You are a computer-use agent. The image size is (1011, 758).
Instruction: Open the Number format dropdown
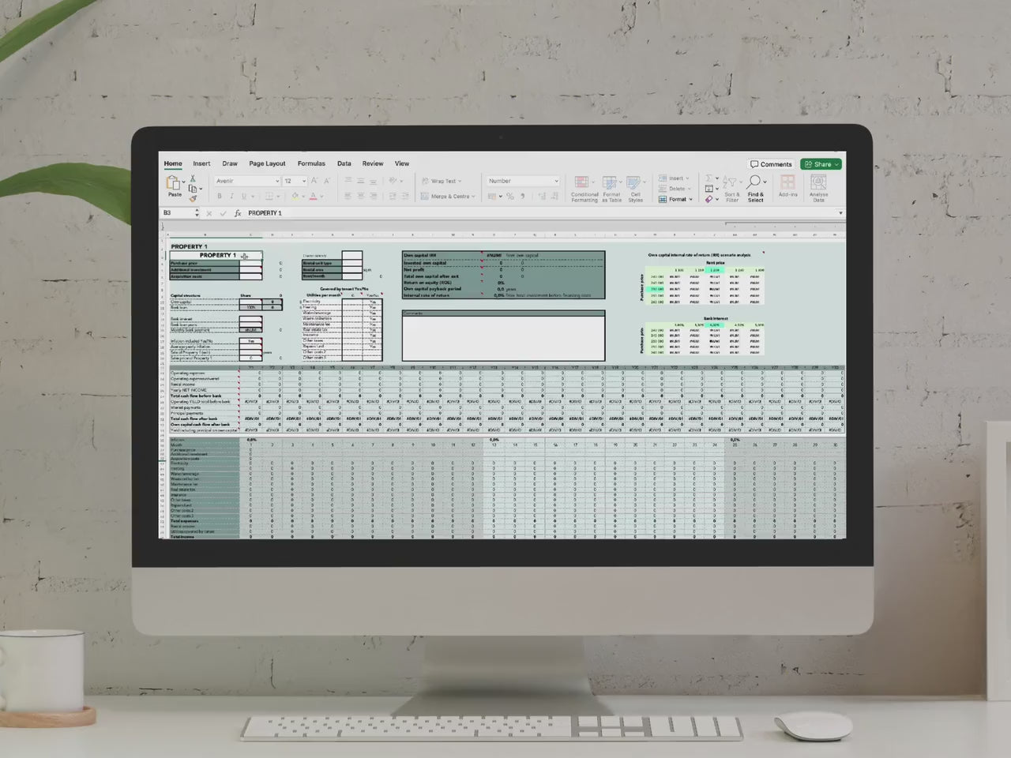pos(555,181)
